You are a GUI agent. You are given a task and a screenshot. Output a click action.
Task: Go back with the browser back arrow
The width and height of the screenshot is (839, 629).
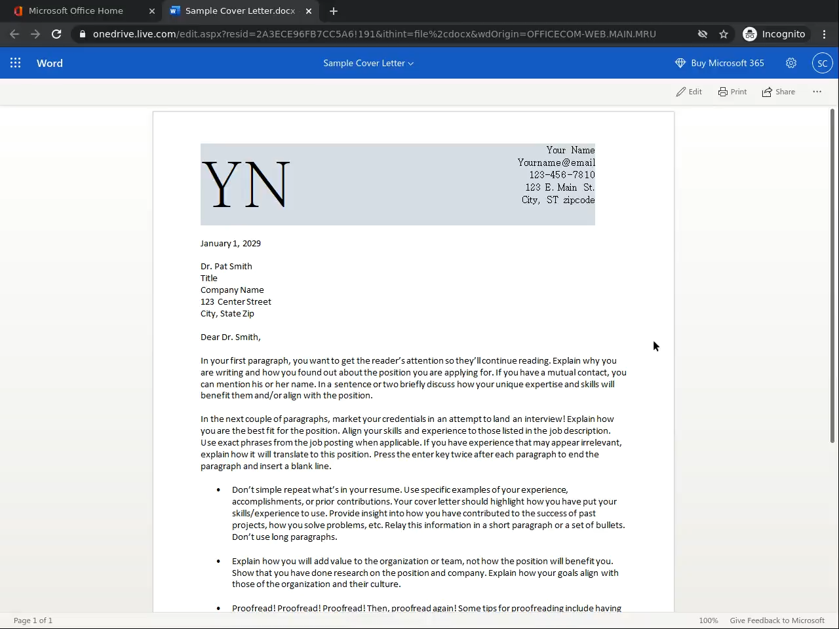14,34
